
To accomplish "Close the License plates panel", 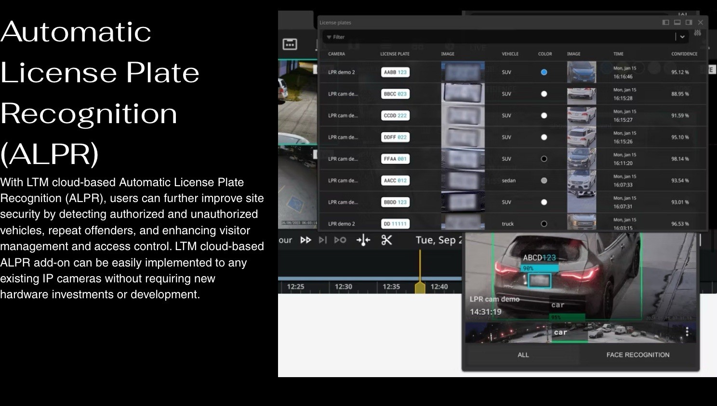I will point(700,23).
